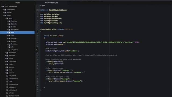This screenshot has width=172, height=97.
Task: Click the composer.json file icon
Action: (7, 96)
